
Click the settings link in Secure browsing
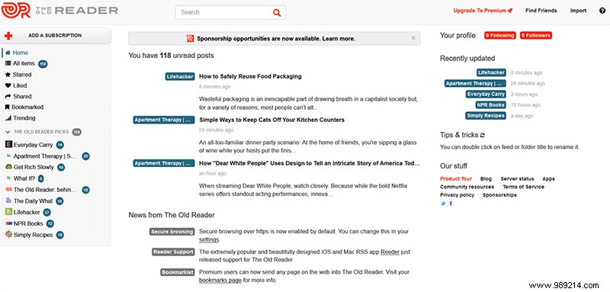[x=209, y=239]
